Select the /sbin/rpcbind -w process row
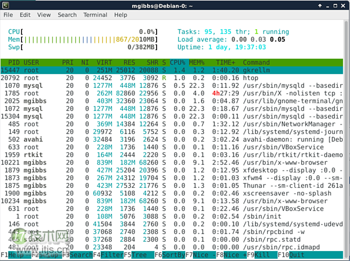This screenshot has width=350, height=261. tap(172, 232)
